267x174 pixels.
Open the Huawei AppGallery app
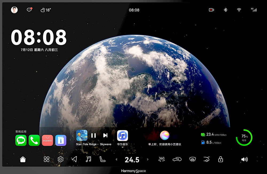47,140
